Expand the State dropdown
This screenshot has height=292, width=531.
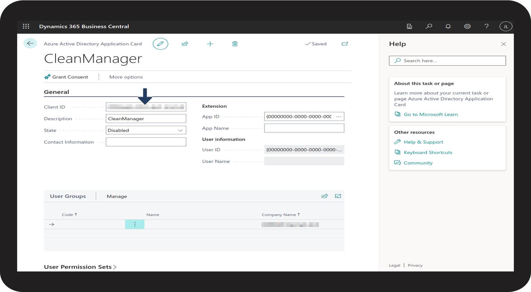coord(180,130)
